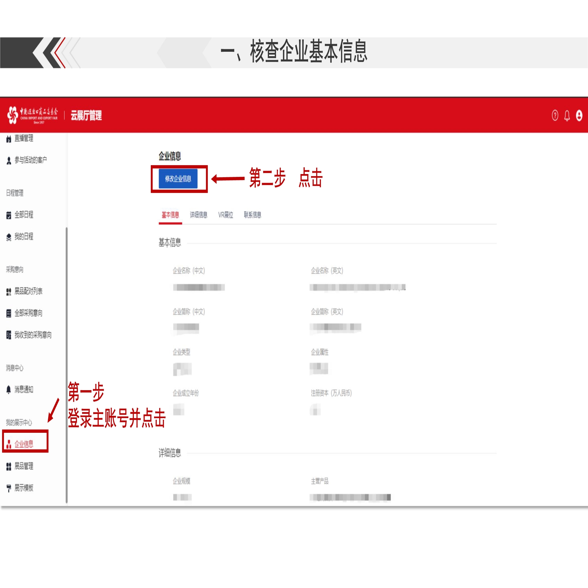
Task: Click the 直播管理 sidebar icon
Action: [9, 139]
